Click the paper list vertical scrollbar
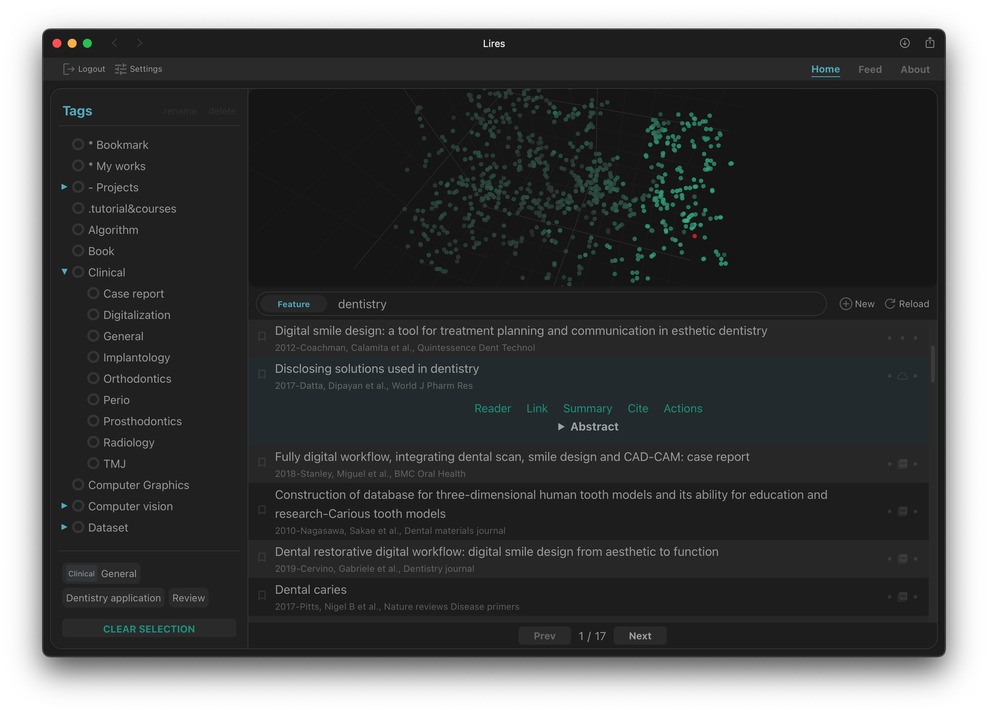This screenshot has height=713, width=988. (933, 364)
